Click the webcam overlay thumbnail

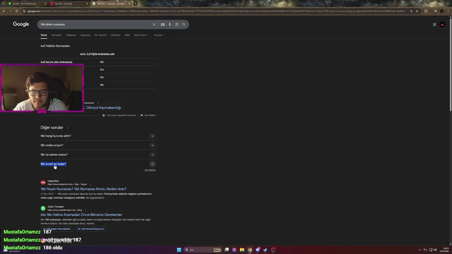[42, 88]
